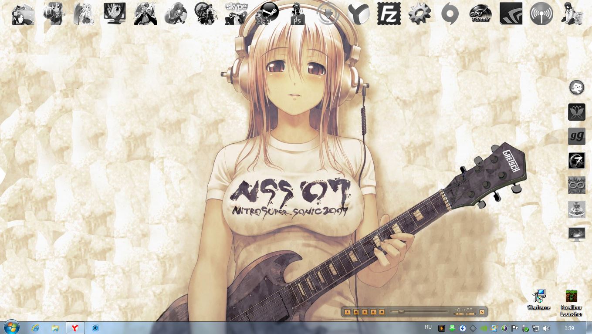Click the player time display -01:29
Image resolution: width=592 pixels, height=334 pixels.
point(463,310)
